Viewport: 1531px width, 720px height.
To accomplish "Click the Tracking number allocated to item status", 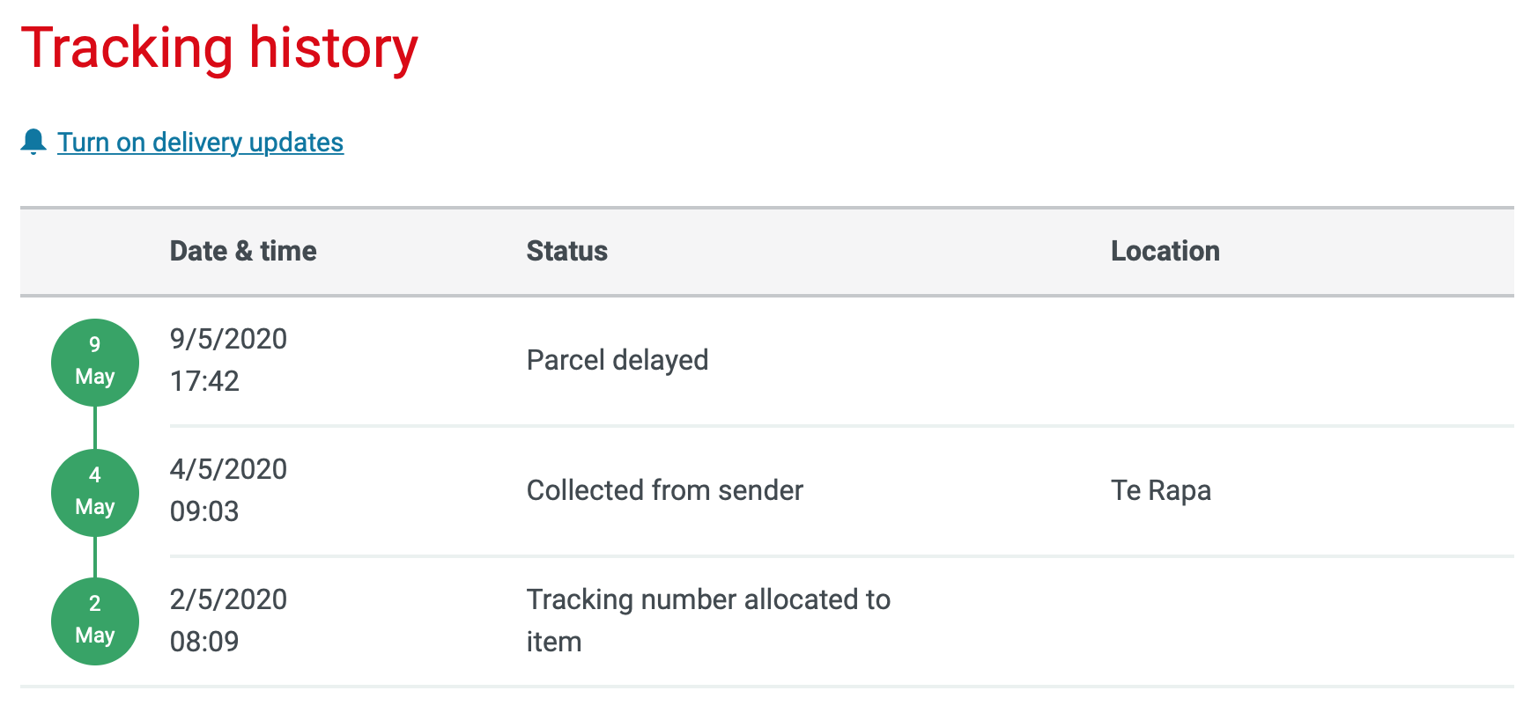I will click(x=707, y=620).
